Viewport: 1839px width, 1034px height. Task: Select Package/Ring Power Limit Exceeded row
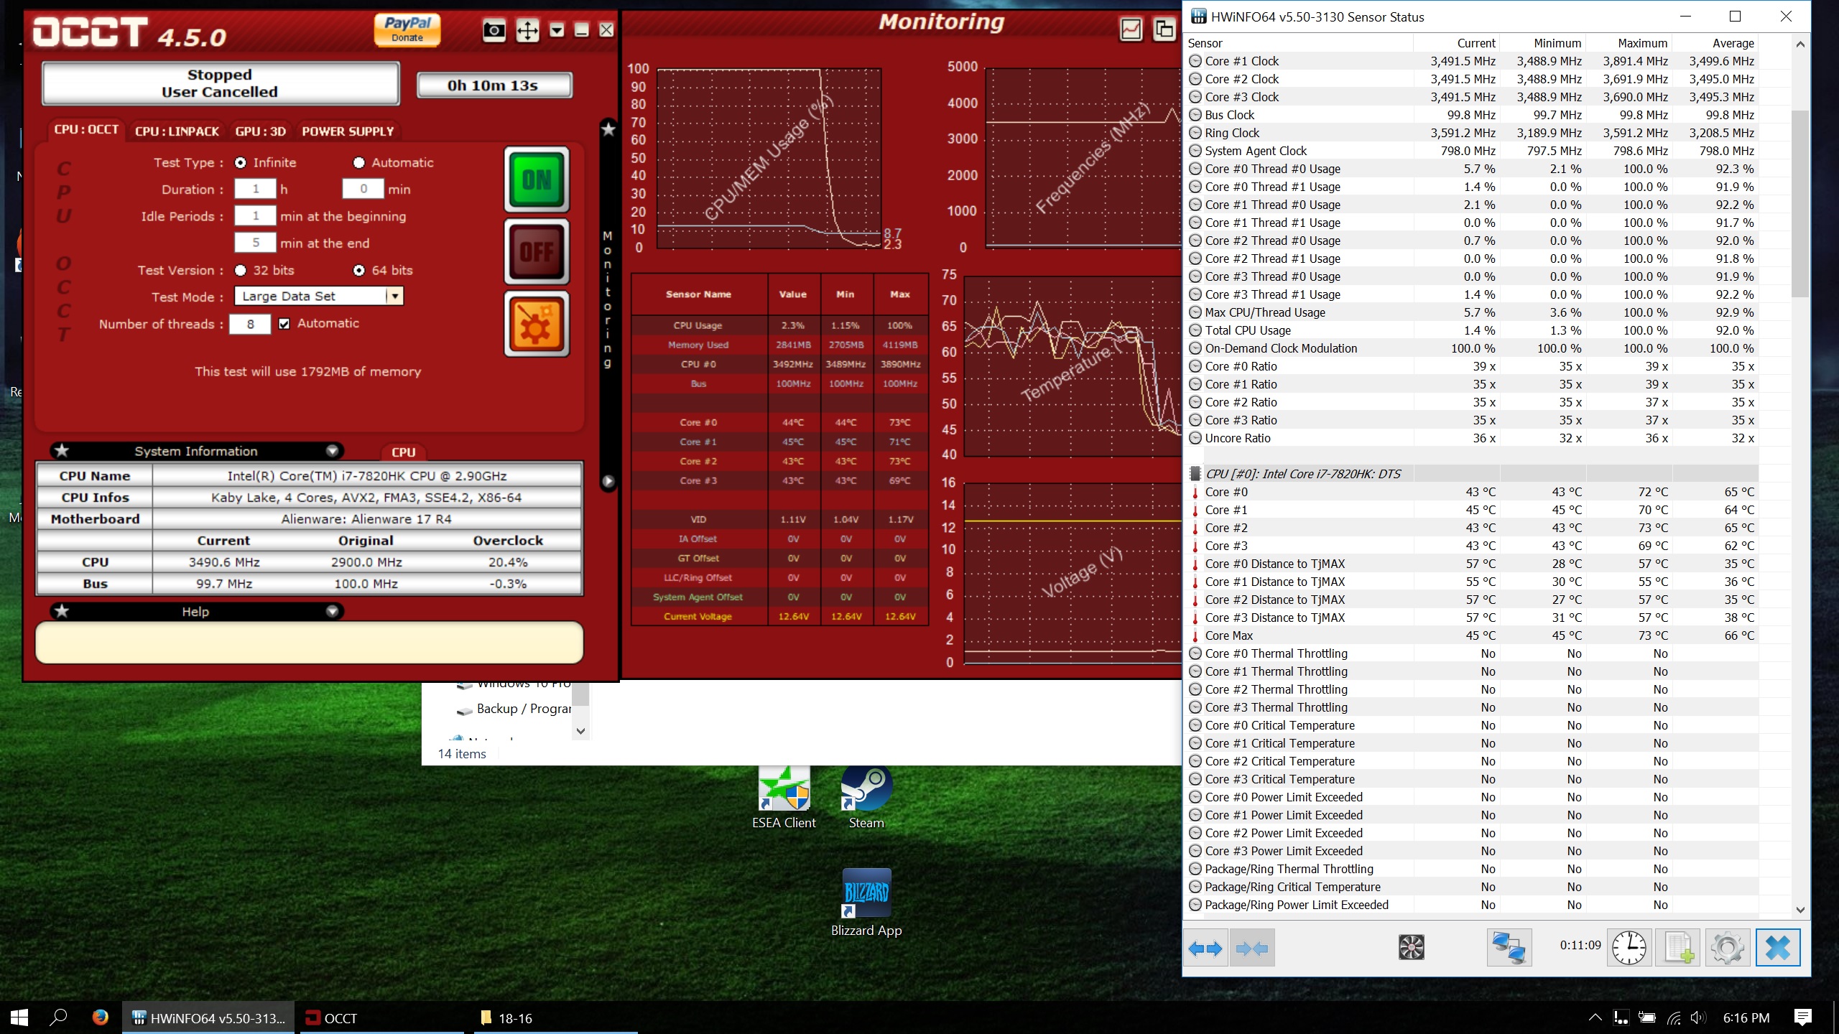[1471, 905]
